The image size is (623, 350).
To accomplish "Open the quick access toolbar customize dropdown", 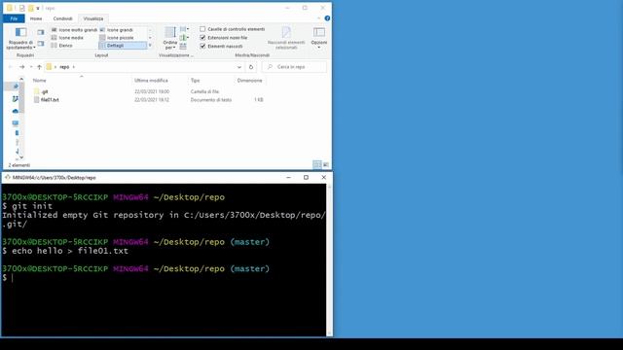I will (38, 8).
